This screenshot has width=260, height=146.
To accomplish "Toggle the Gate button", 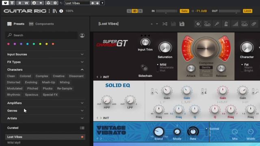I will [x=184, y=11].
